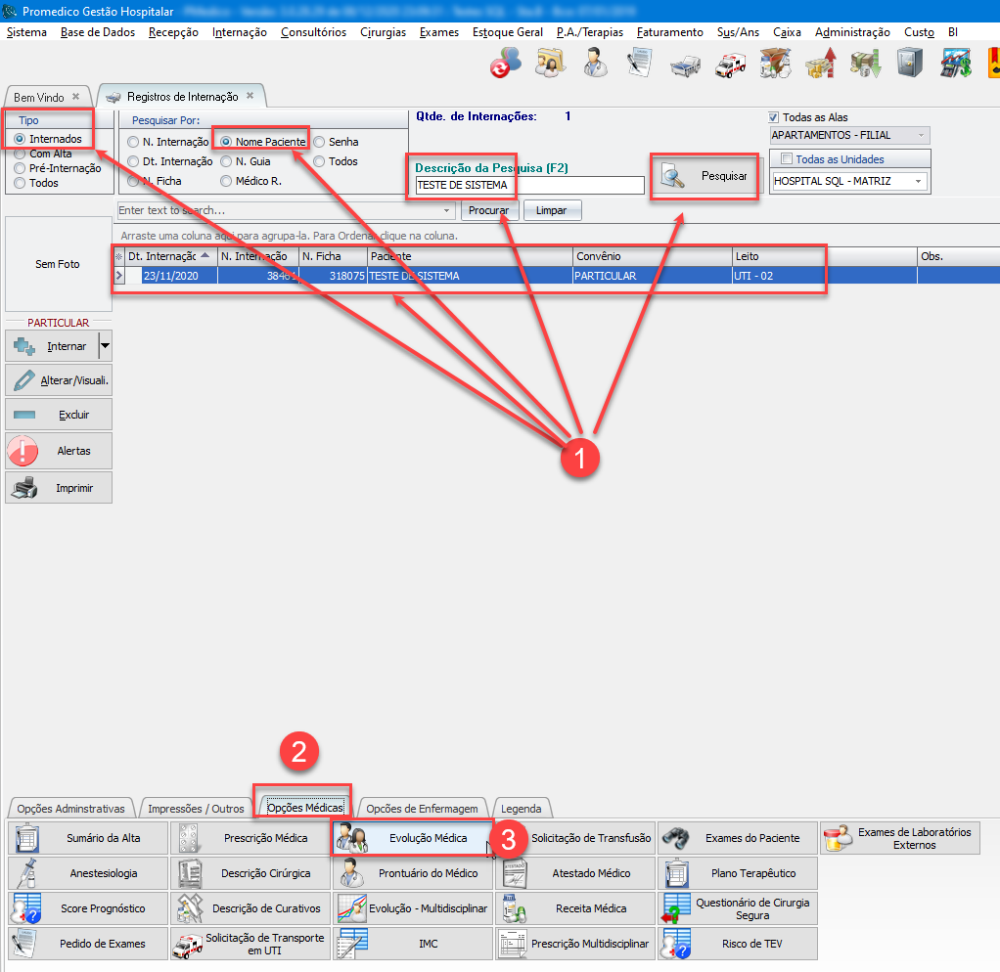Click the Pesquisar button
The image size is (1000, 972).
[705, 177]
